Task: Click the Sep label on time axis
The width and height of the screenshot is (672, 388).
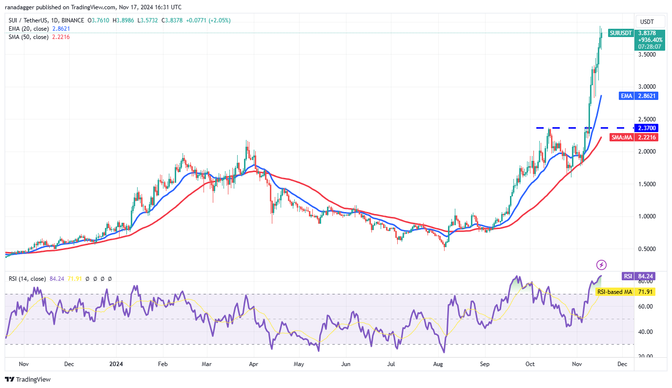Action: pos(485,364)
